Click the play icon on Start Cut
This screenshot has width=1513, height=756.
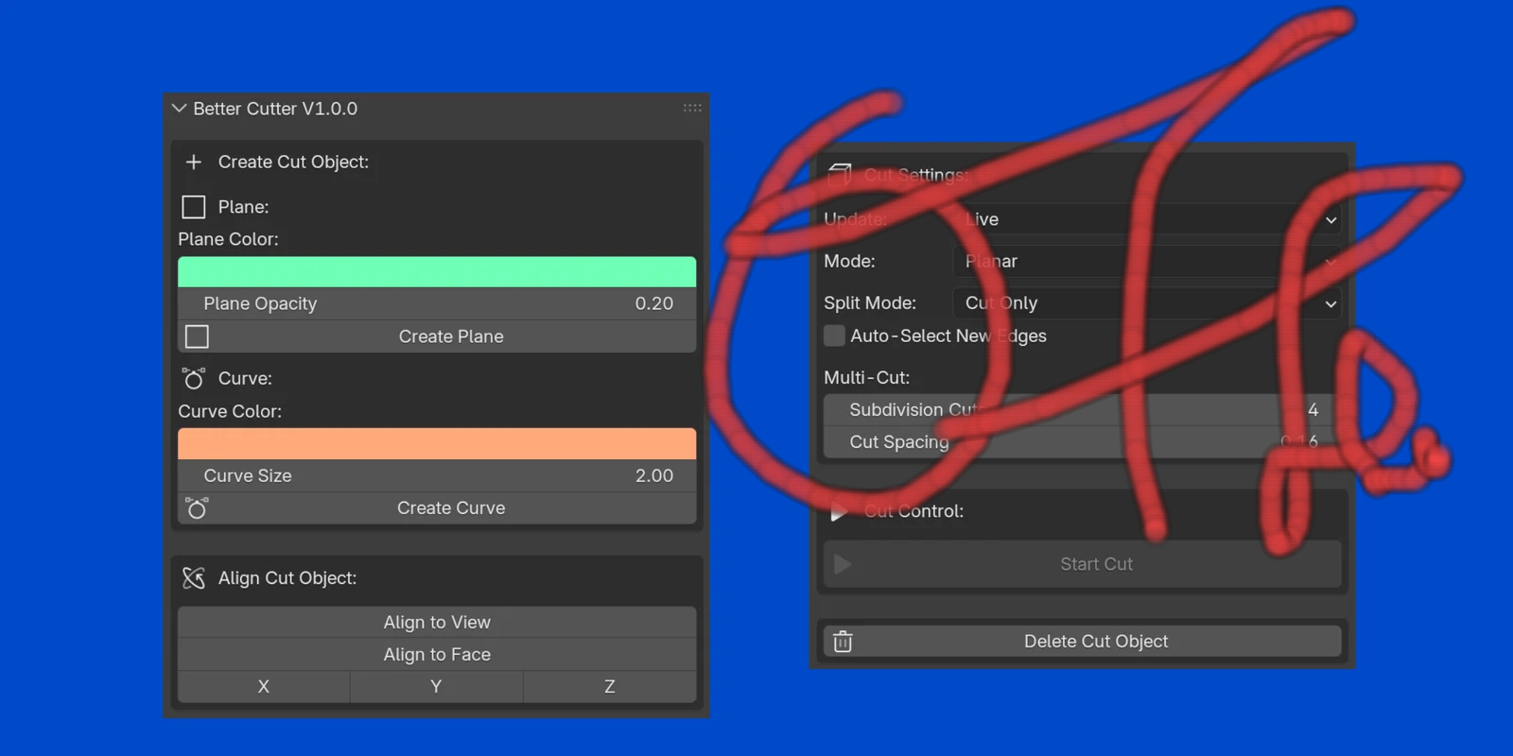tap(843, 564)
